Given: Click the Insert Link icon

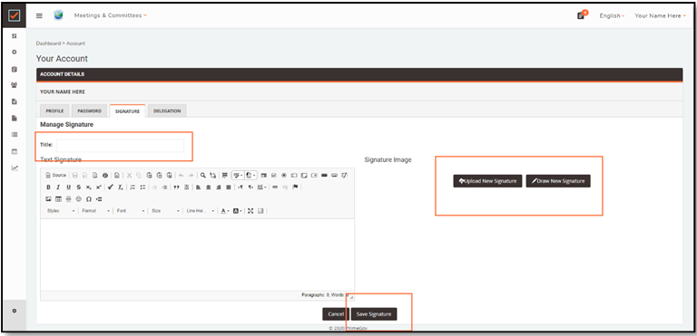Looking at the screenshot, I should [x=275, y=187].
